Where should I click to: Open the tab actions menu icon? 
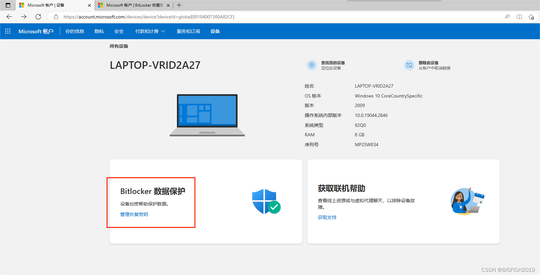(x=8, y=5)
